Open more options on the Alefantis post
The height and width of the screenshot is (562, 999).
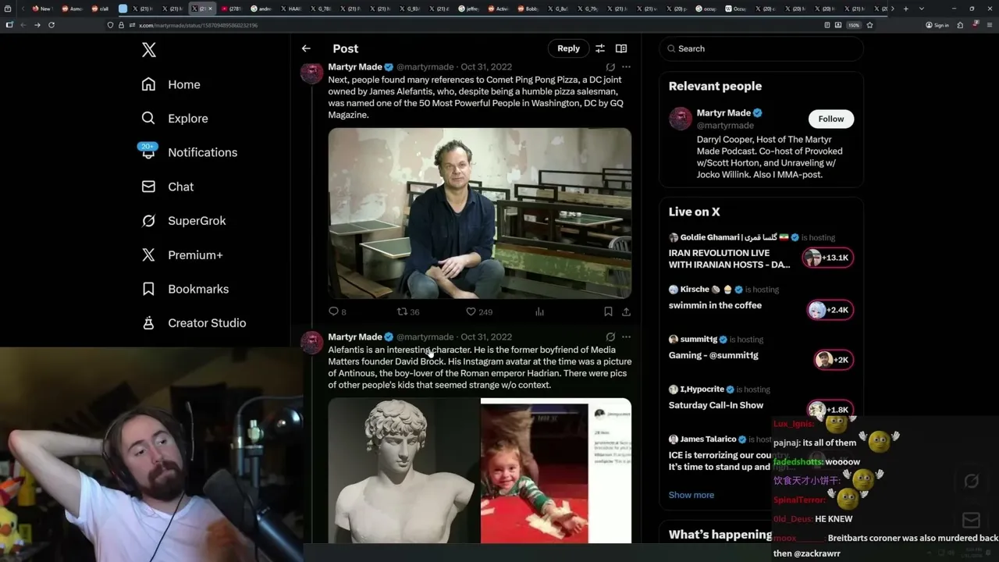[x=626, y=337]
